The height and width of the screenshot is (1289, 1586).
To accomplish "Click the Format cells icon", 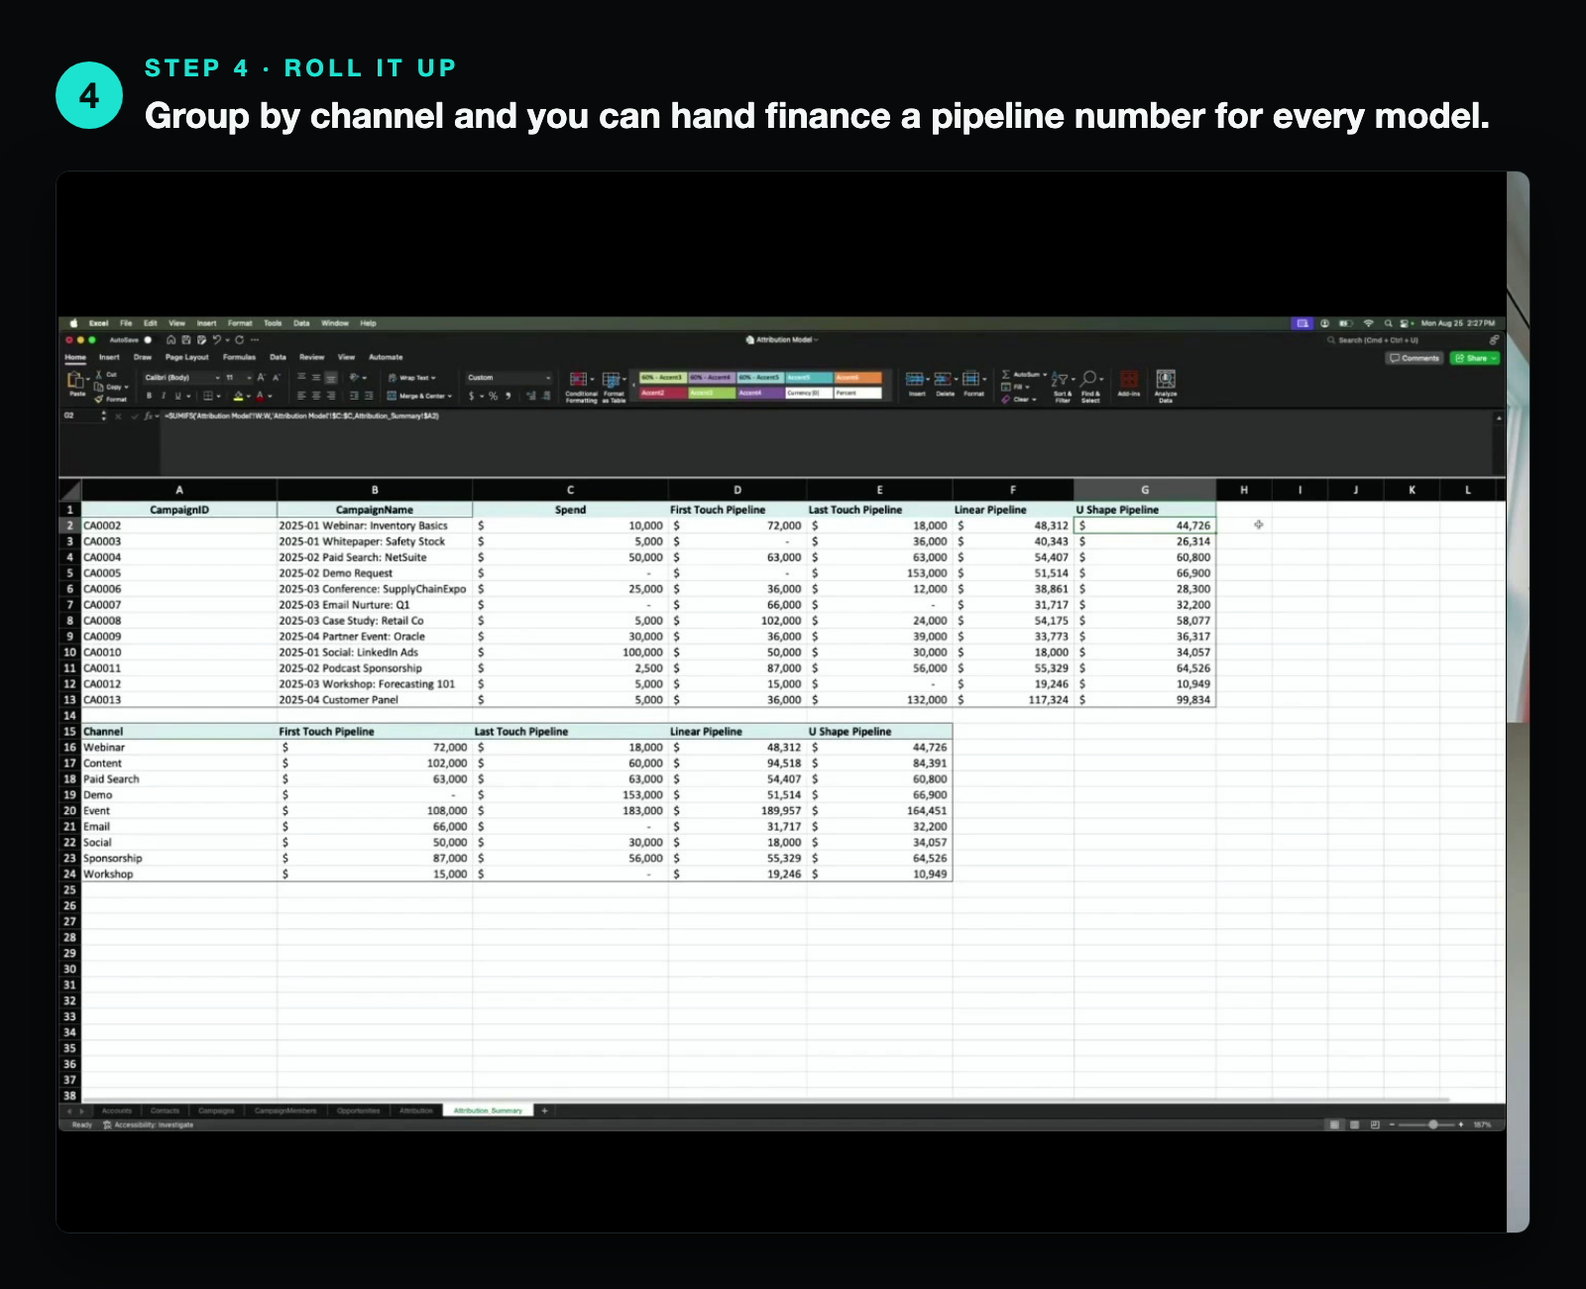I will click(971, 379).
